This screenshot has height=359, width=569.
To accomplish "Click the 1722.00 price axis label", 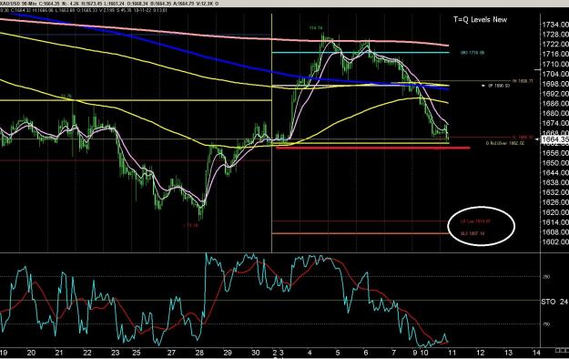I will click(554, 45).
